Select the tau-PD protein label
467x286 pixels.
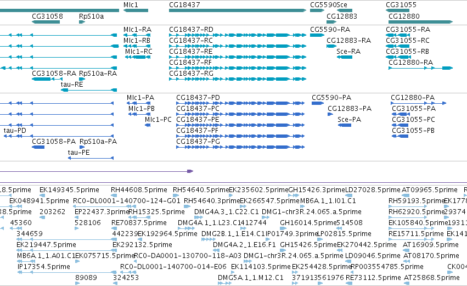pyautogui.click(x=15, y=131)
